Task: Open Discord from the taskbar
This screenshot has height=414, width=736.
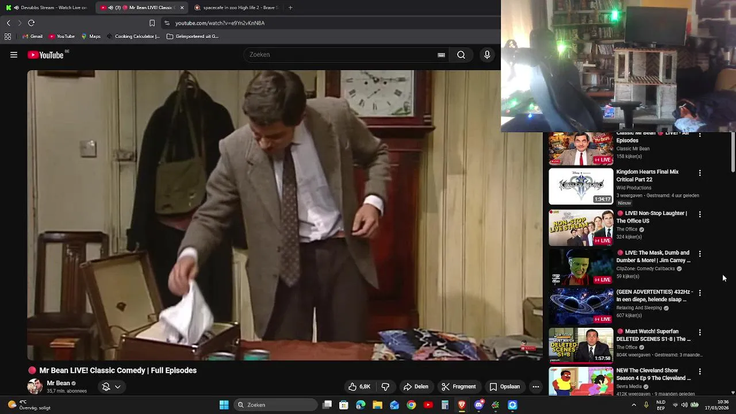Action: [479, 405]
